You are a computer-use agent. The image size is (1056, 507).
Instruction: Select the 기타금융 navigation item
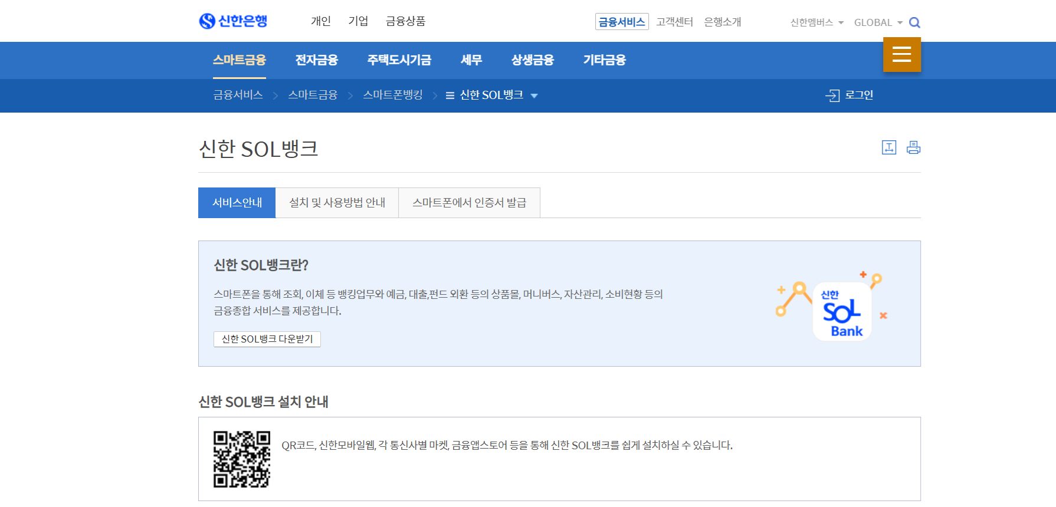pyautogui.click(x=605, y=60)
